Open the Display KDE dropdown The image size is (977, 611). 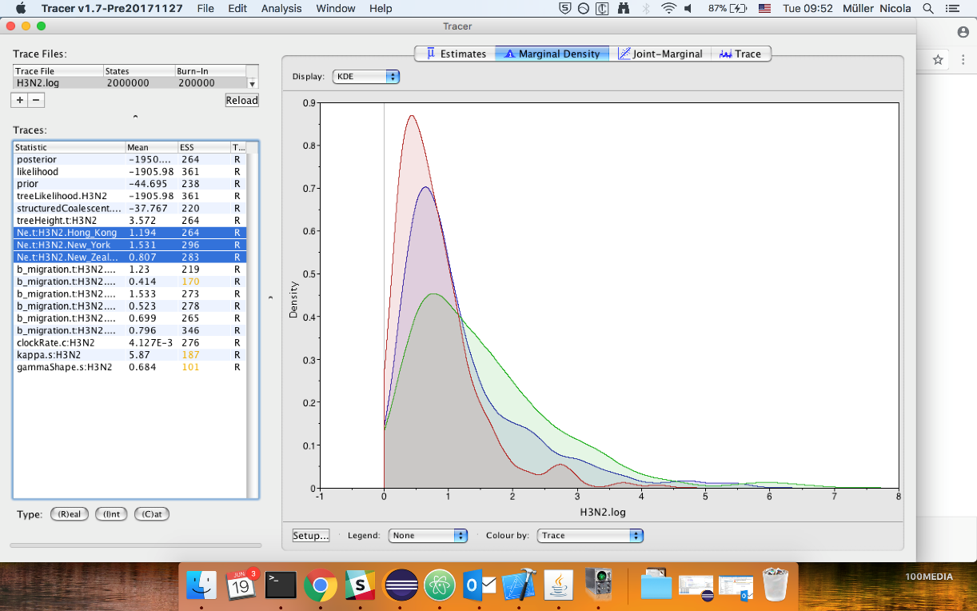point(365,77)
